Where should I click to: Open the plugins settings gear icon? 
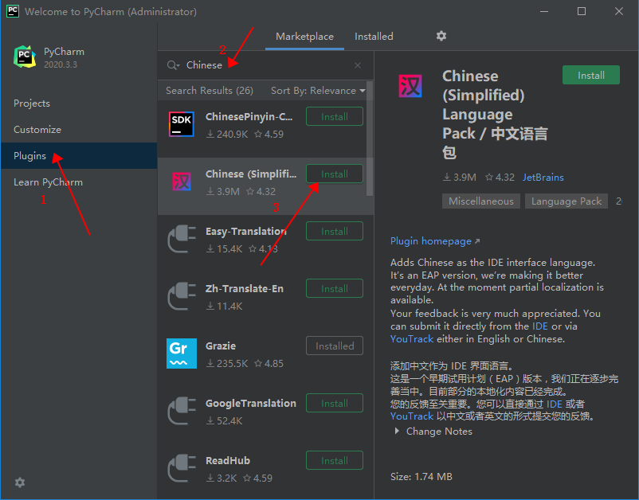click(x=441, y=37)
